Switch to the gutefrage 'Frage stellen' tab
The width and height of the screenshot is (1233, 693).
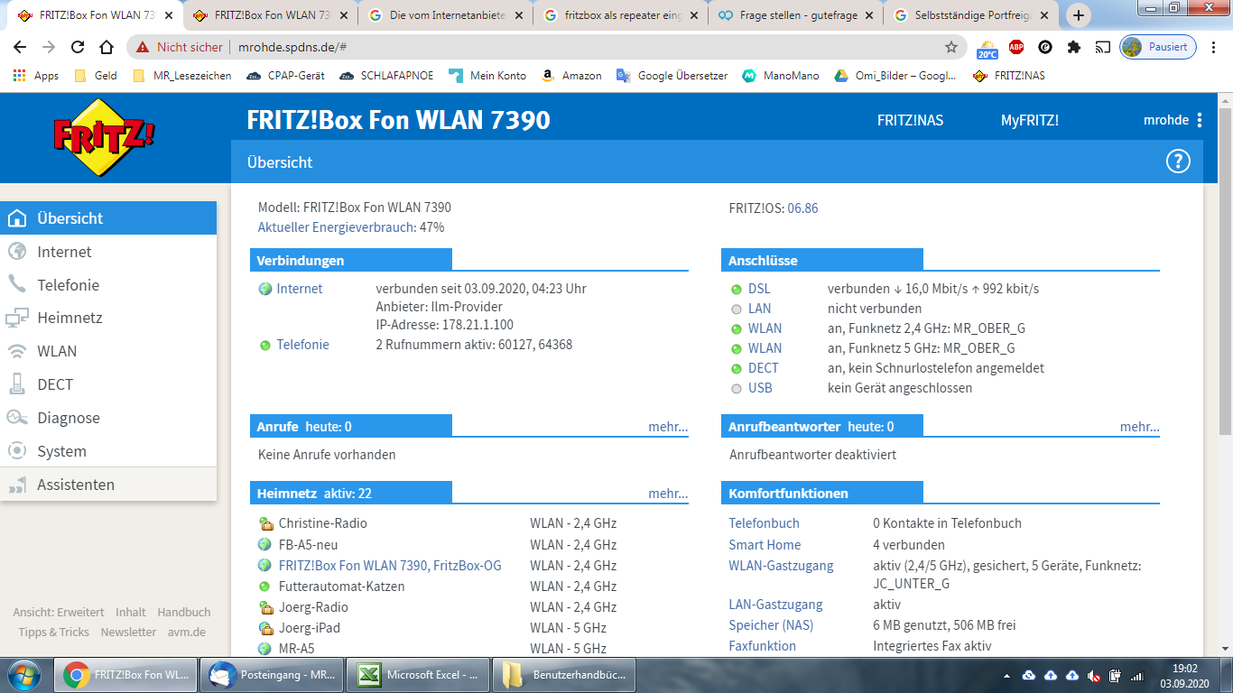click(x=795, y=15)
